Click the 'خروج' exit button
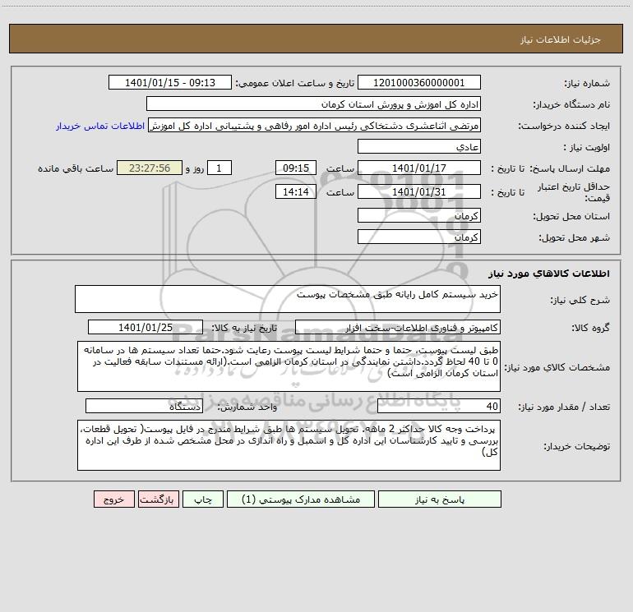Viewport: 633px width, 612px height. click(113, 499)
